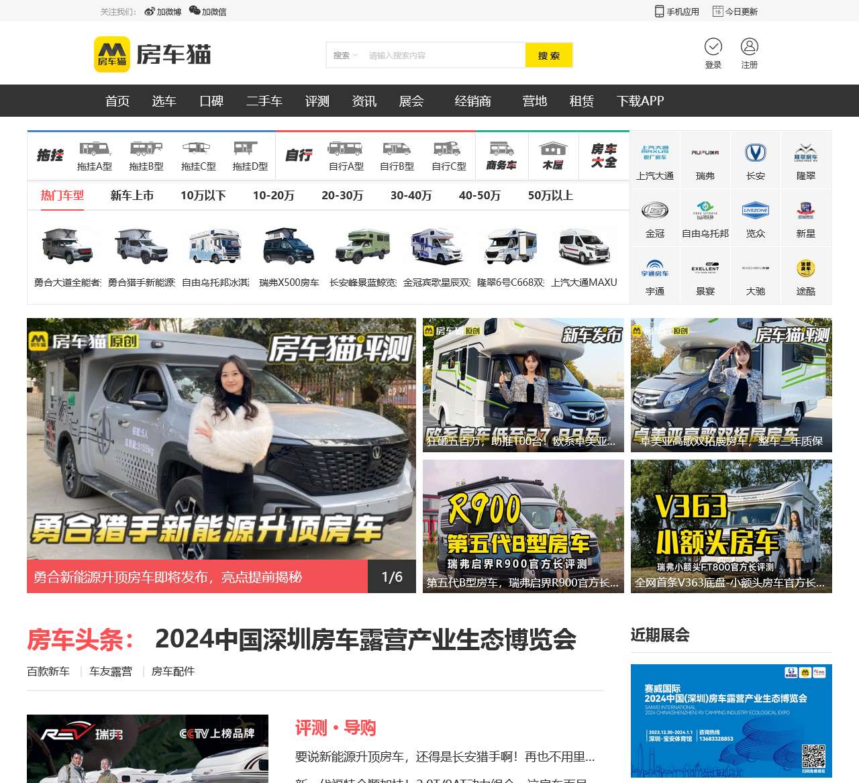Open the 勇合猎手新能源升顶房车 main banner
Viewport: 859px width, 783px height.
(x=221, y=439)
